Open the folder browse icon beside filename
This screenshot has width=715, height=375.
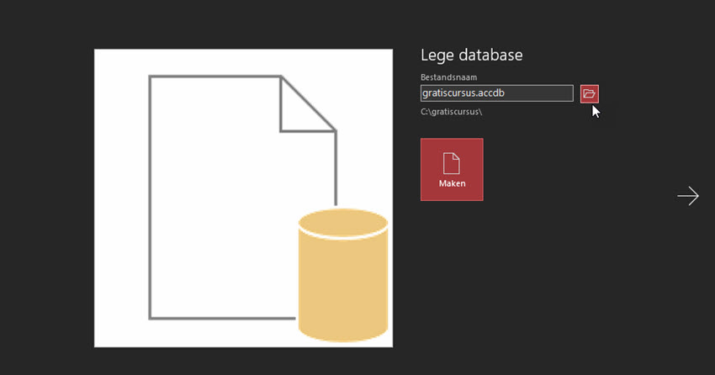tap(589, 94)
